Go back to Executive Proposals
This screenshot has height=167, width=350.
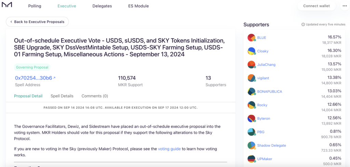tap(37, 22)
